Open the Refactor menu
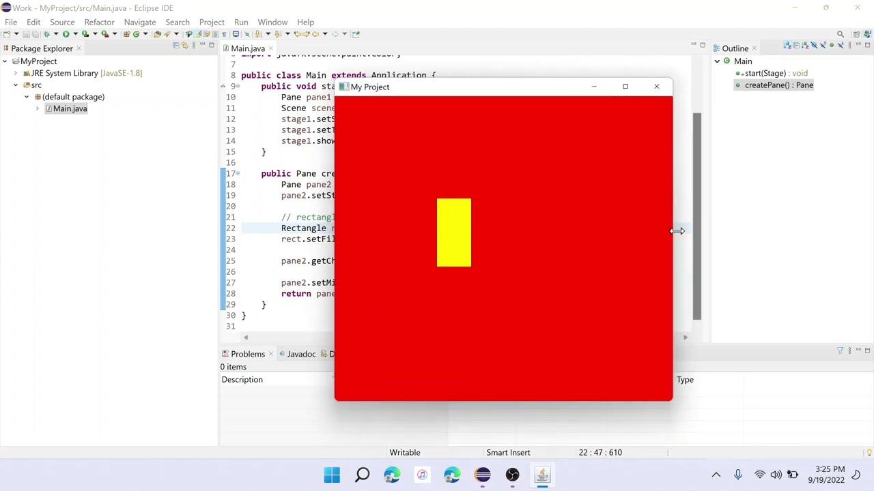 99,22
